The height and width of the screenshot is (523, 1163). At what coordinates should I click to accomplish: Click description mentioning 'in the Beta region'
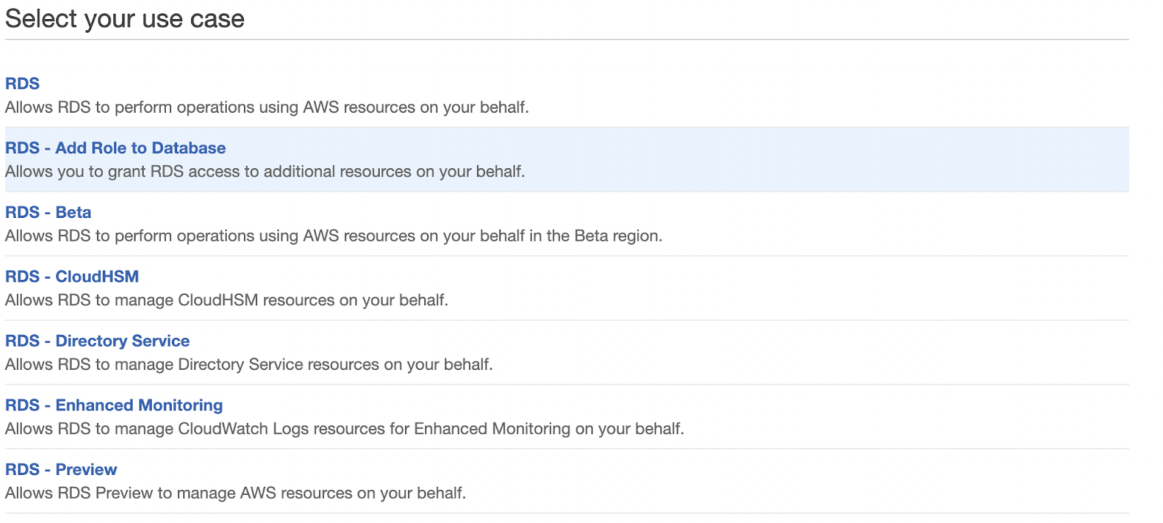[334, 236]
